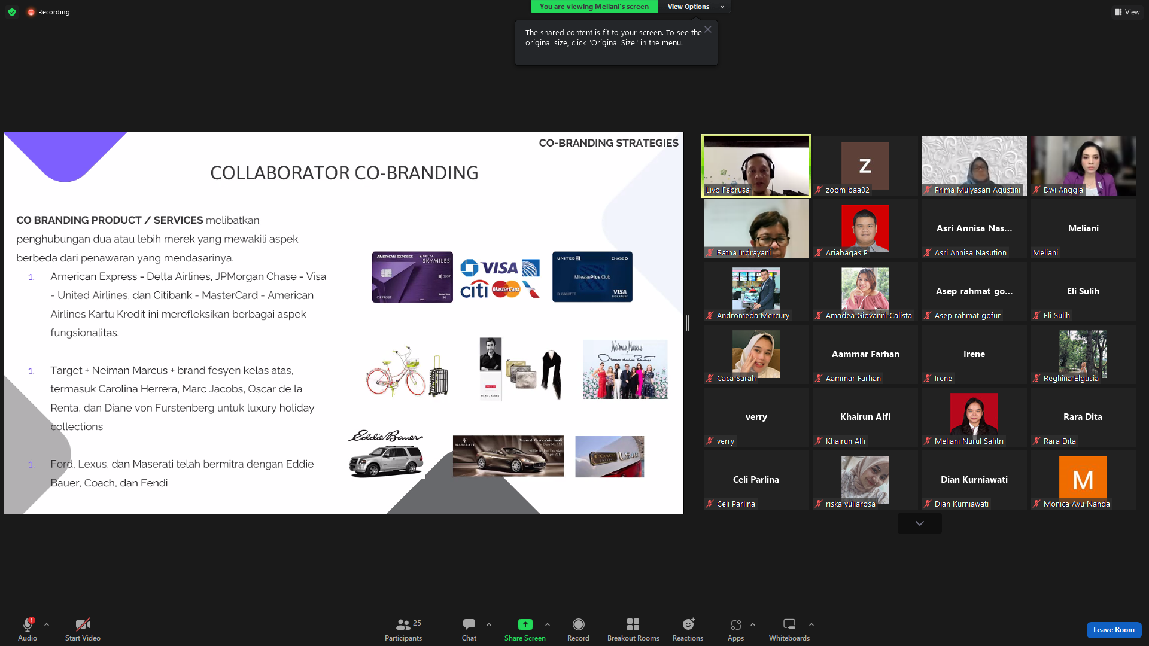Select Aammar Farhan's participant tile

(865, 354)
